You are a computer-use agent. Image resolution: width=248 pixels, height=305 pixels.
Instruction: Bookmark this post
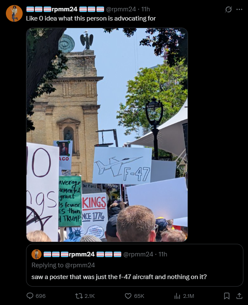(227, 296)
